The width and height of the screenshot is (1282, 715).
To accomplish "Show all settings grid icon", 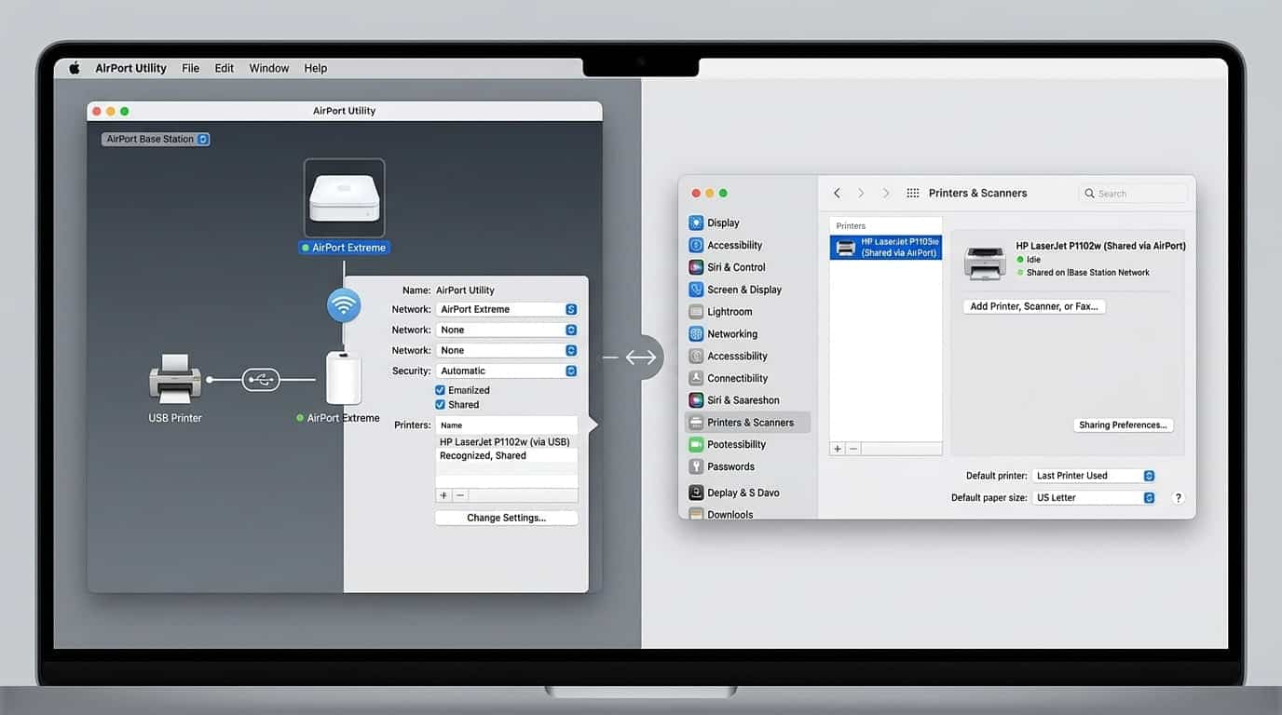I will tap(912, 193).
